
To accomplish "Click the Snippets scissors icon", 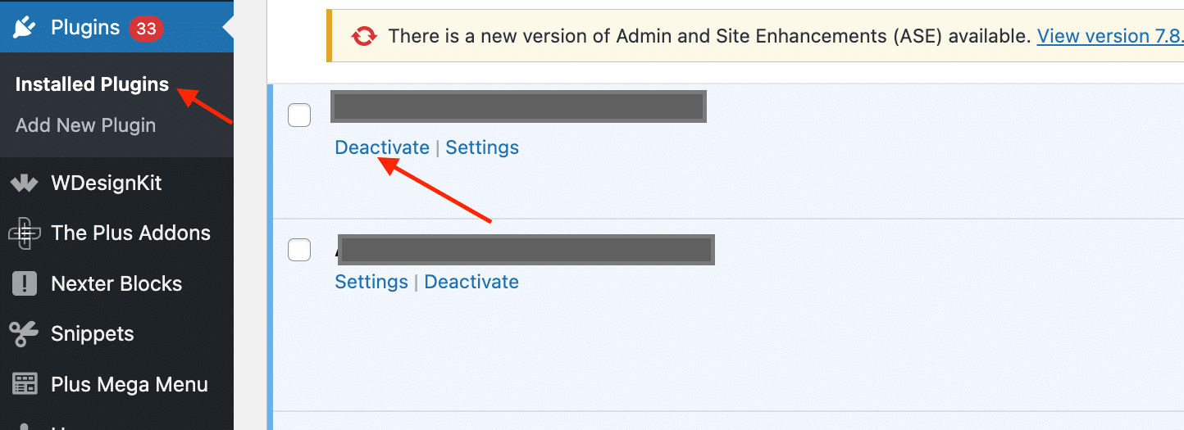I will click(x=25, y=334).
